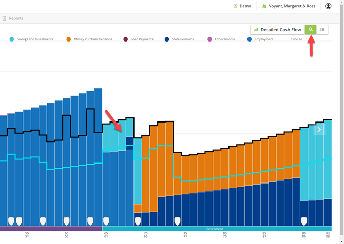
Task: Open the user profile avatar icon
Action: [328, 6]
